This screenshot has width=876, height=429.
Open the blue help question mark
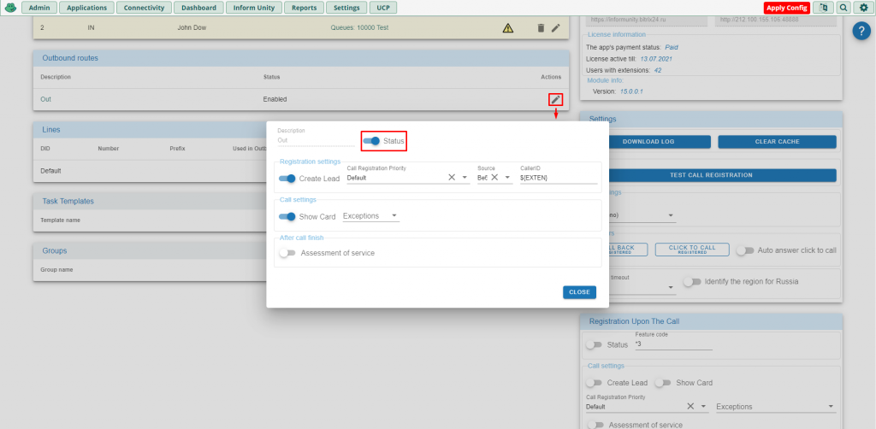[861, 32]
